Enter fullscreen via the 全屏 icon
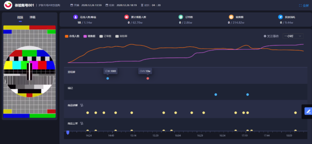Image resolution: width=312 pixels, height=144 pixels. click(300, 6)
